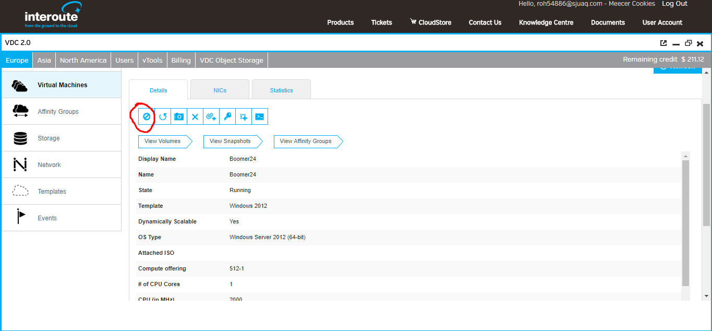This screenshot has height=331, width=712.
Task: Click the Remaining credit $ 211.12 text
Action: pos(663,60)
